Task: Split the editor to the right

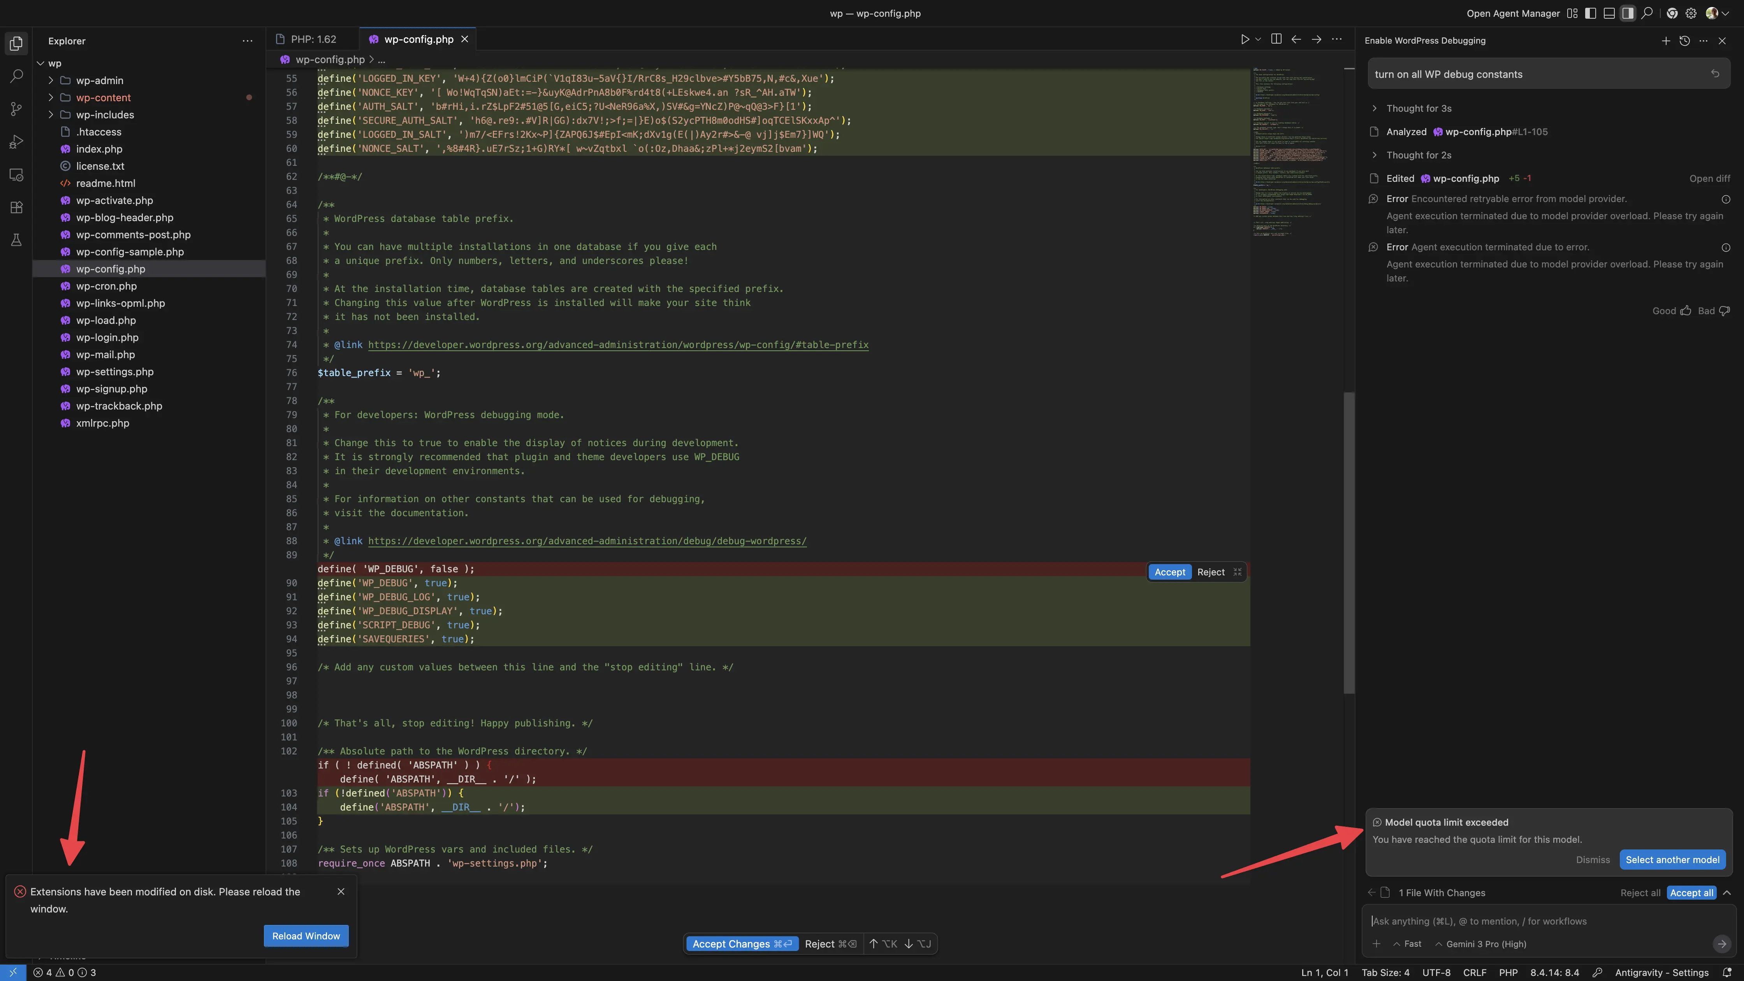Action: click(x=1276, y=39)
